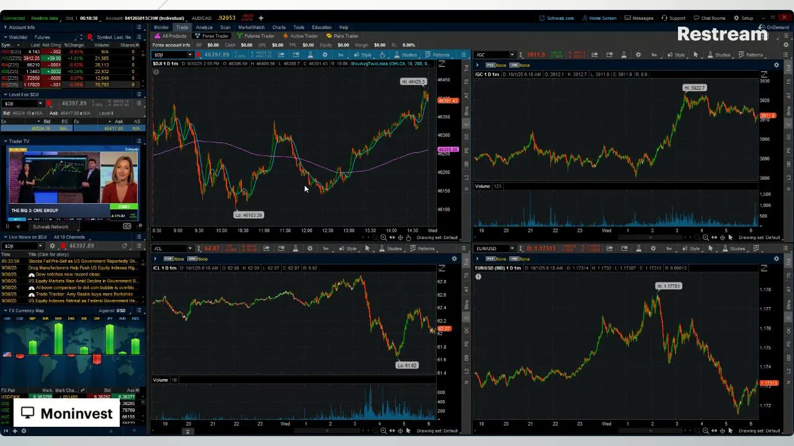Open chart settings gear on $DJI chart
This screenshot has width=794, height=446.
click(x=324, y=55)
